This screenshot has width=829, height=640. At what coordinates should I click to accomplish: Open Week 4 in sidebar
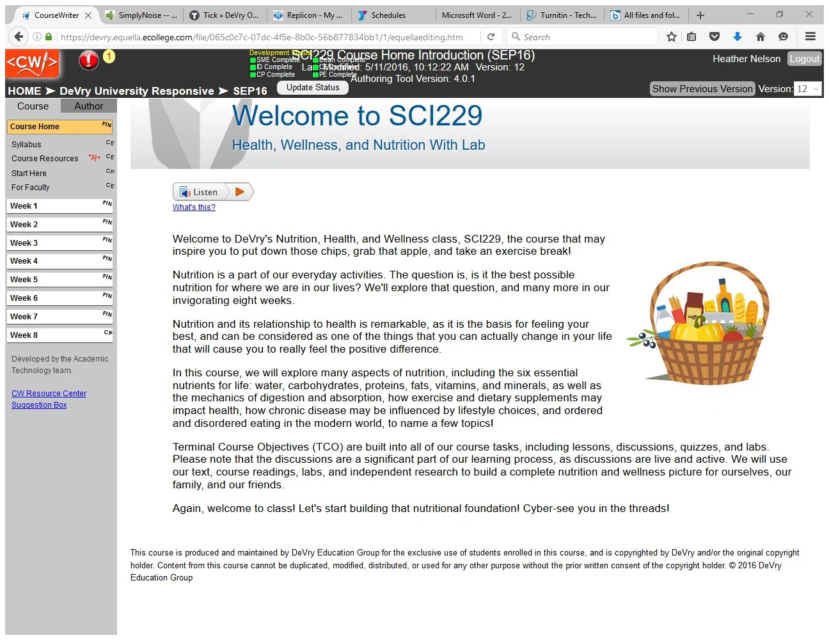tap(60, 261)
